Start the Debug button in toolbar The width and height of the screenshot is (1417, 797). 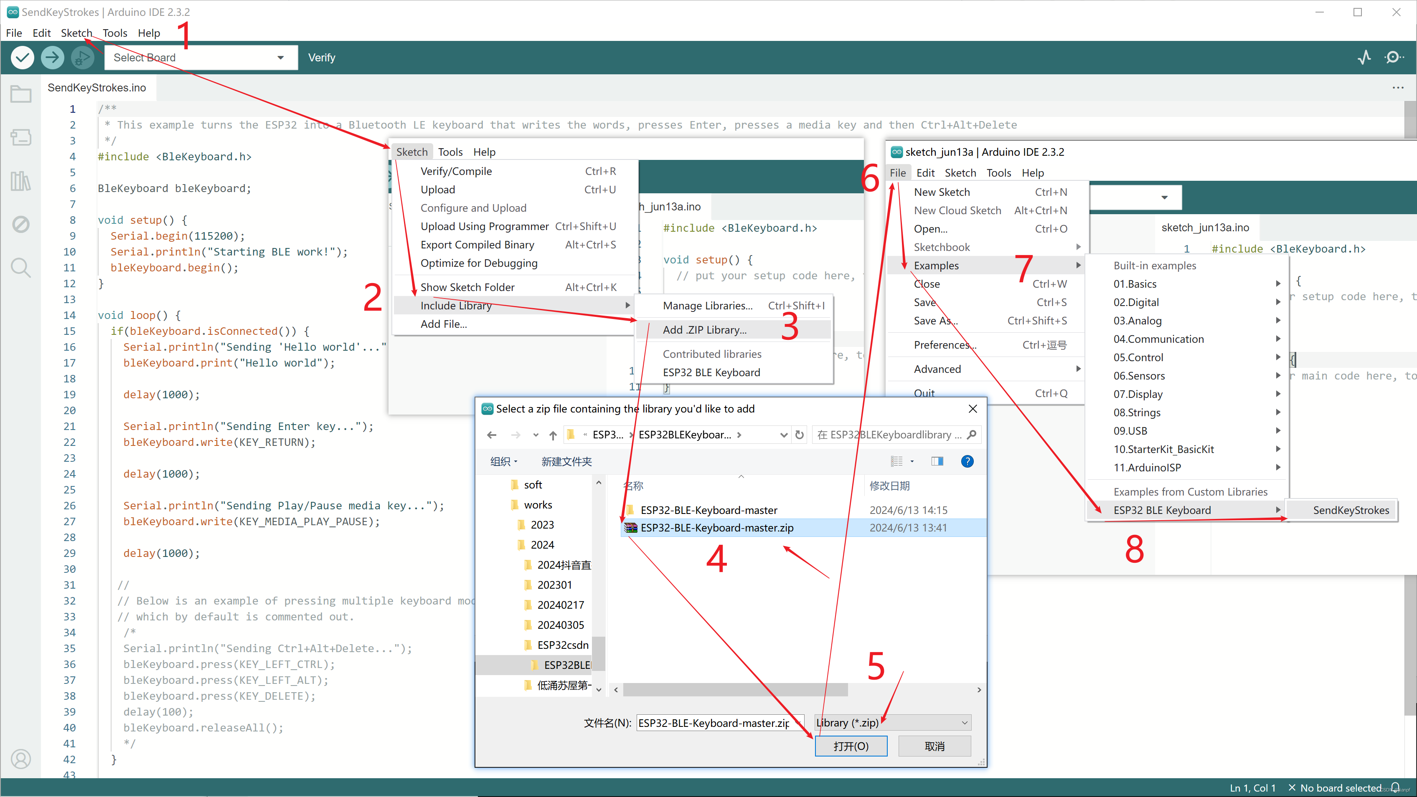coord(82,57)
